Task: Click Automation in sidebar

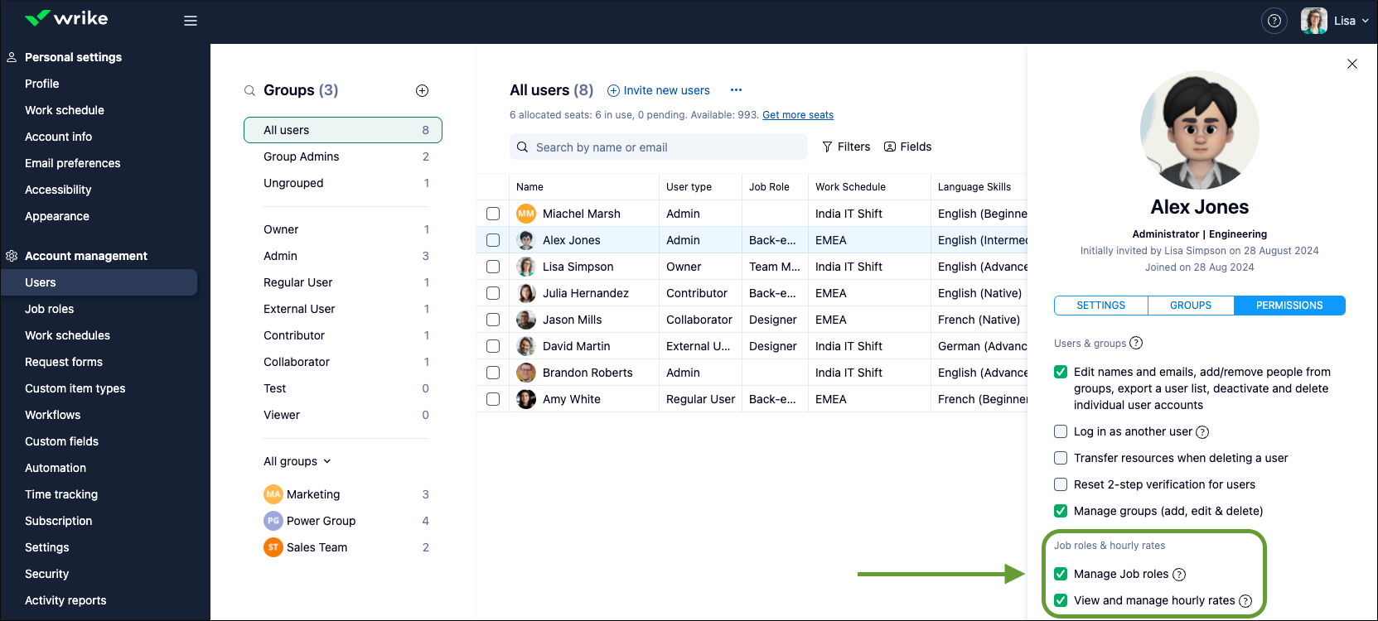Action: [x=56, y=468]
